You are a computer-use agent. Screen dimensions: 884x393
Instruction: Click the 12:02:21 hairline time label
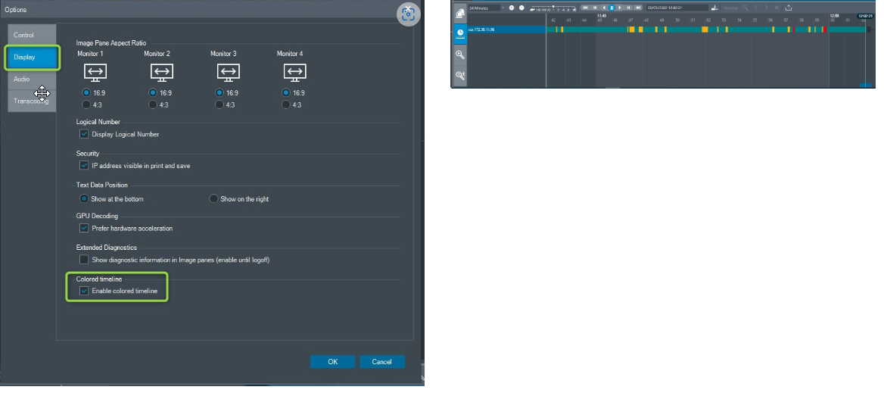point(865,16)
